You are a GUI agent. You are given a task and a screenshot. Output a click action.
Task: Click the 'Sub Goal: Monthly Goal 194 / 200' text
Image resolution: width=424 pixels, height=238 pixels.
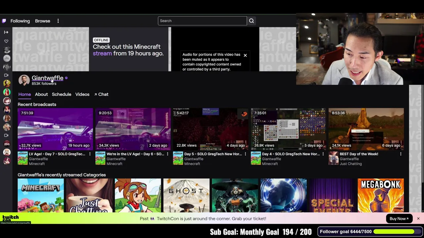(x=261, y=232)
